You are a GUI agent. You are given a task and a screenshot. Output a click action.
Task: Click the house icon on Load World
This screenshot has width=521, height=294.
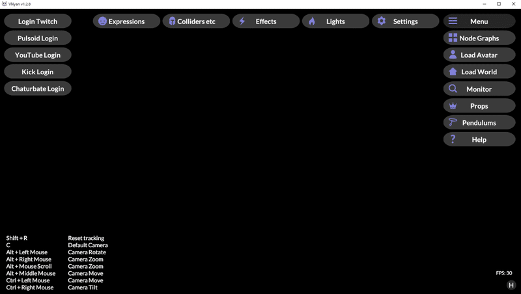(x=453, y=72)
